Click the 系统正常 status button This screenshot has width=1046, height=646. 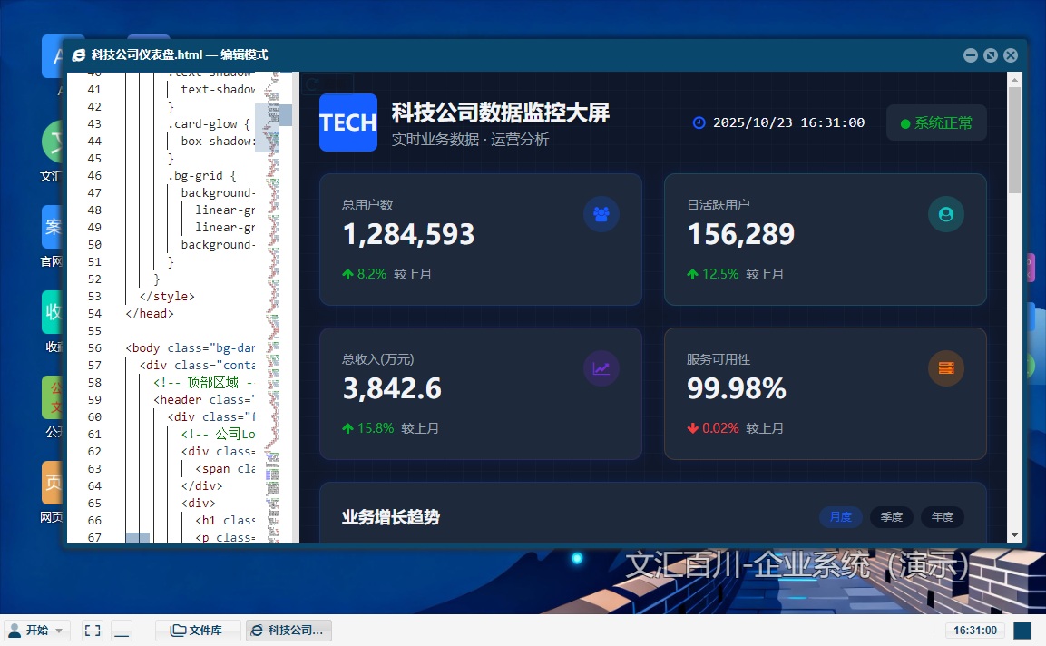pyautogui.click(x=935, y=122)
